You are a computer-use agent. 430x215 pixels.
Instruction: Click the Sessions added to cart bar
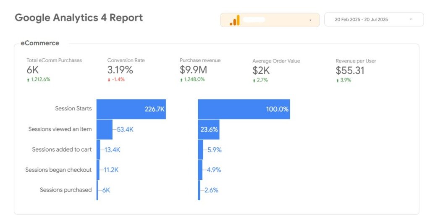tap(98, 149)
